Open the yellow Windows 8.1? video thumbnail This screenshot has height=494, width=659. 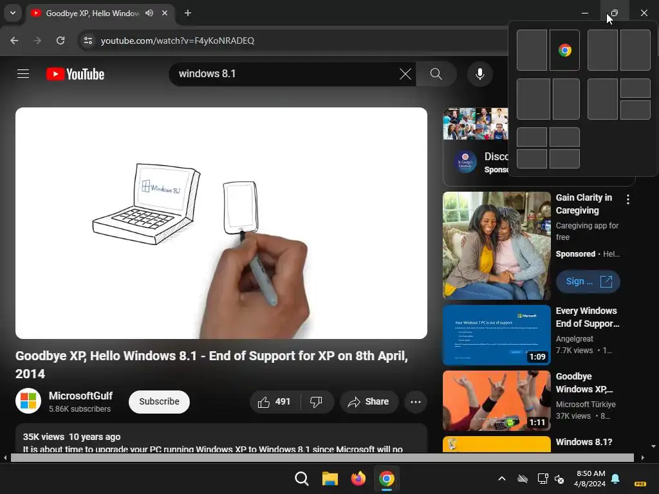496,444
